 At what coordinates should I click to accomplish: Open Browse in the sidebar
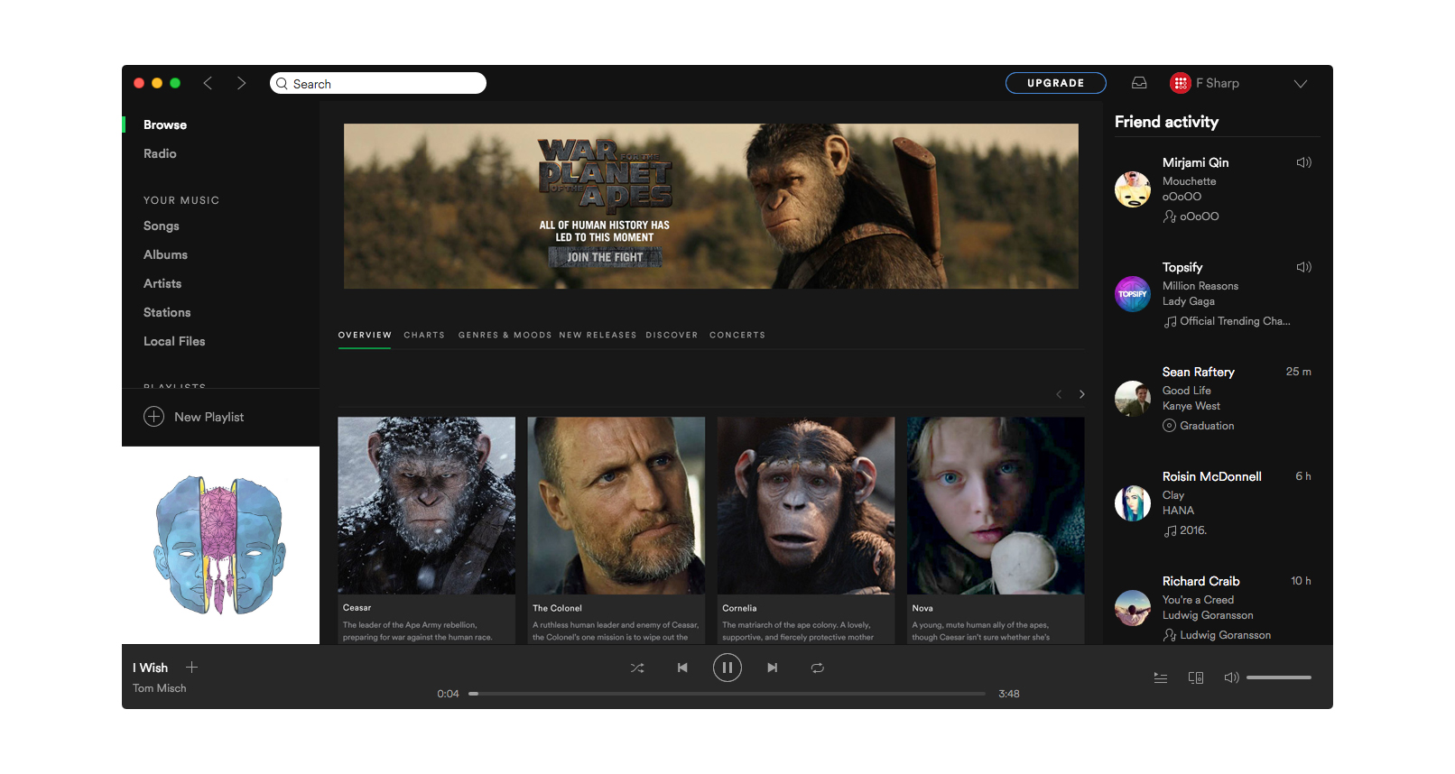tap(165, 125)
